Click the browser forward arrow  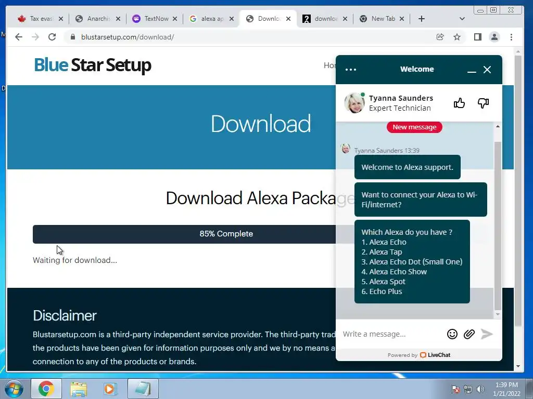click(35, 37)
